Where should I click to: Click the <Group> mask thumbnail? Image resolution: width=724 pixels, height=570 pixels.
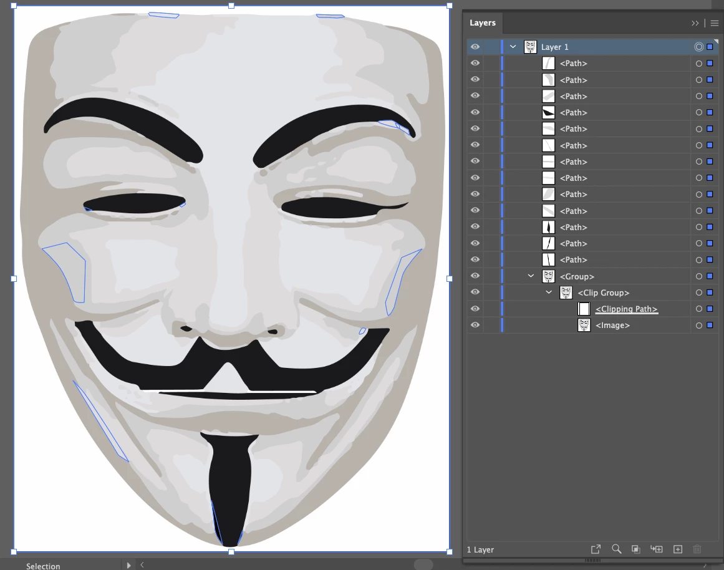549,276
